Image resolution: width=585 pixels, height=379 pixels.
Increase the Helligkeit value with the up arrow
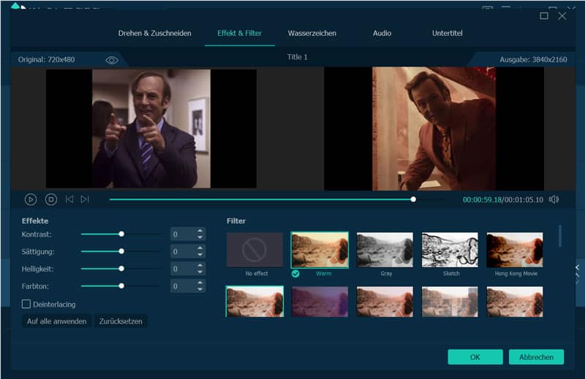pyautogui.click(x=200, y=266)
